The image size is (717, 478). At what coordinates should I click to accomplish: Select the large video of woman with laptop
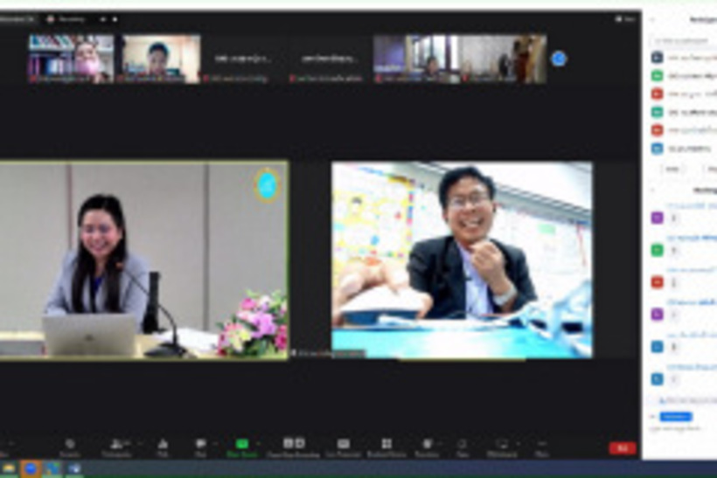coord(143,260)
